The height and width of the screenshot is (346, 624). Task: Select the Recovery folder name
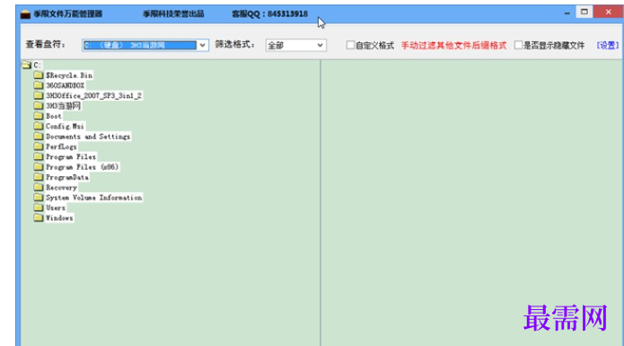[61, 188]
